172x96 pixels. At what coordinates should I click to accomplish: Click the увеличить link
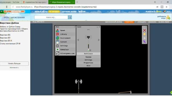152,22
